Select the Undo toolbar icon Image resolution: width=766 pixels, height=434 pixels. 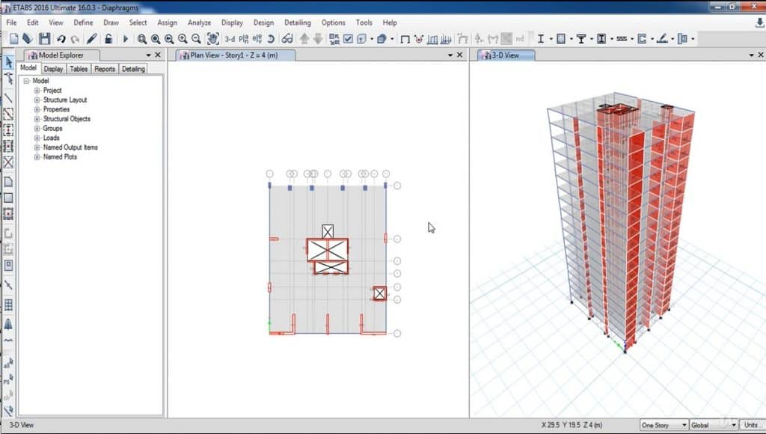pyautogui.click(x=60, y=37)
